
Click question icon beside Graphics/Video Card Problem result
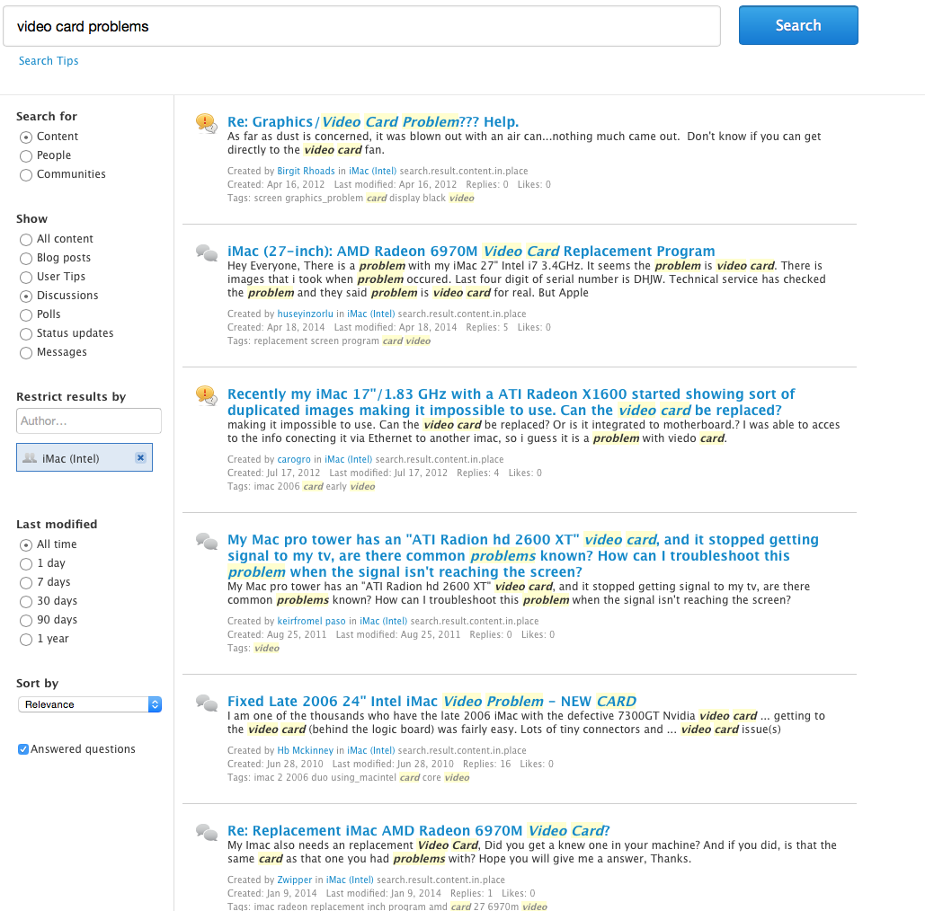click(207, 123)
